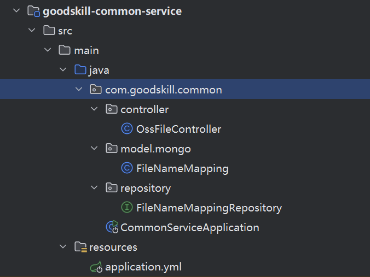Click the FileNameMapping class icon

127,168
